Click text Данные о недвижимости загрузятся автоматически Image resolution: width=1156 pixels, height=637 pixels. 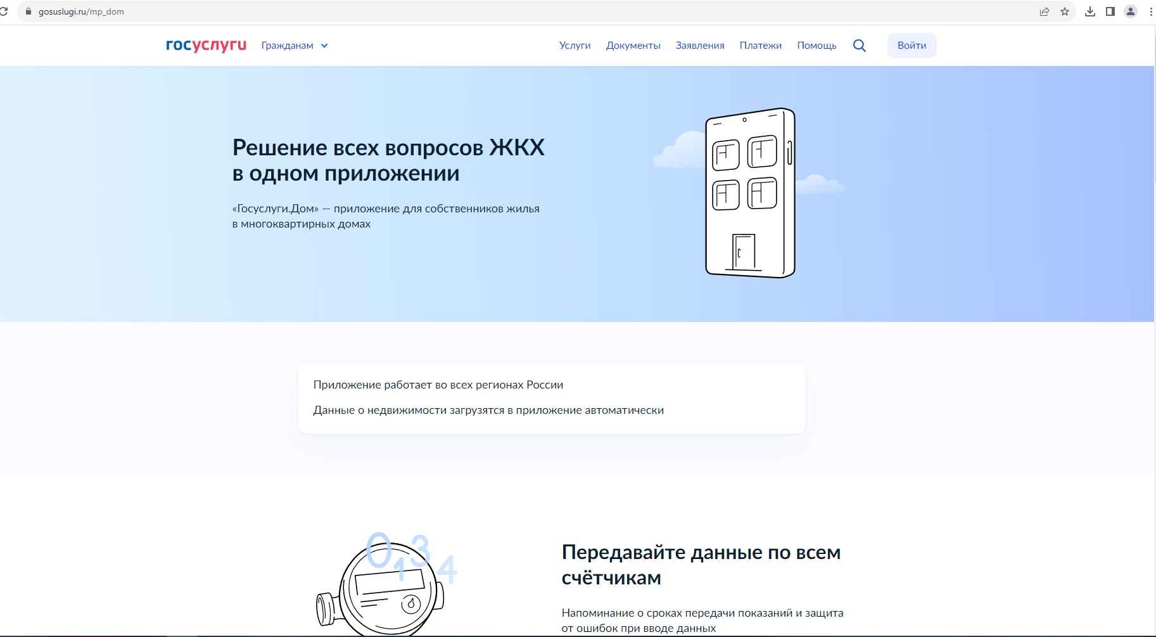click(488, 410)
